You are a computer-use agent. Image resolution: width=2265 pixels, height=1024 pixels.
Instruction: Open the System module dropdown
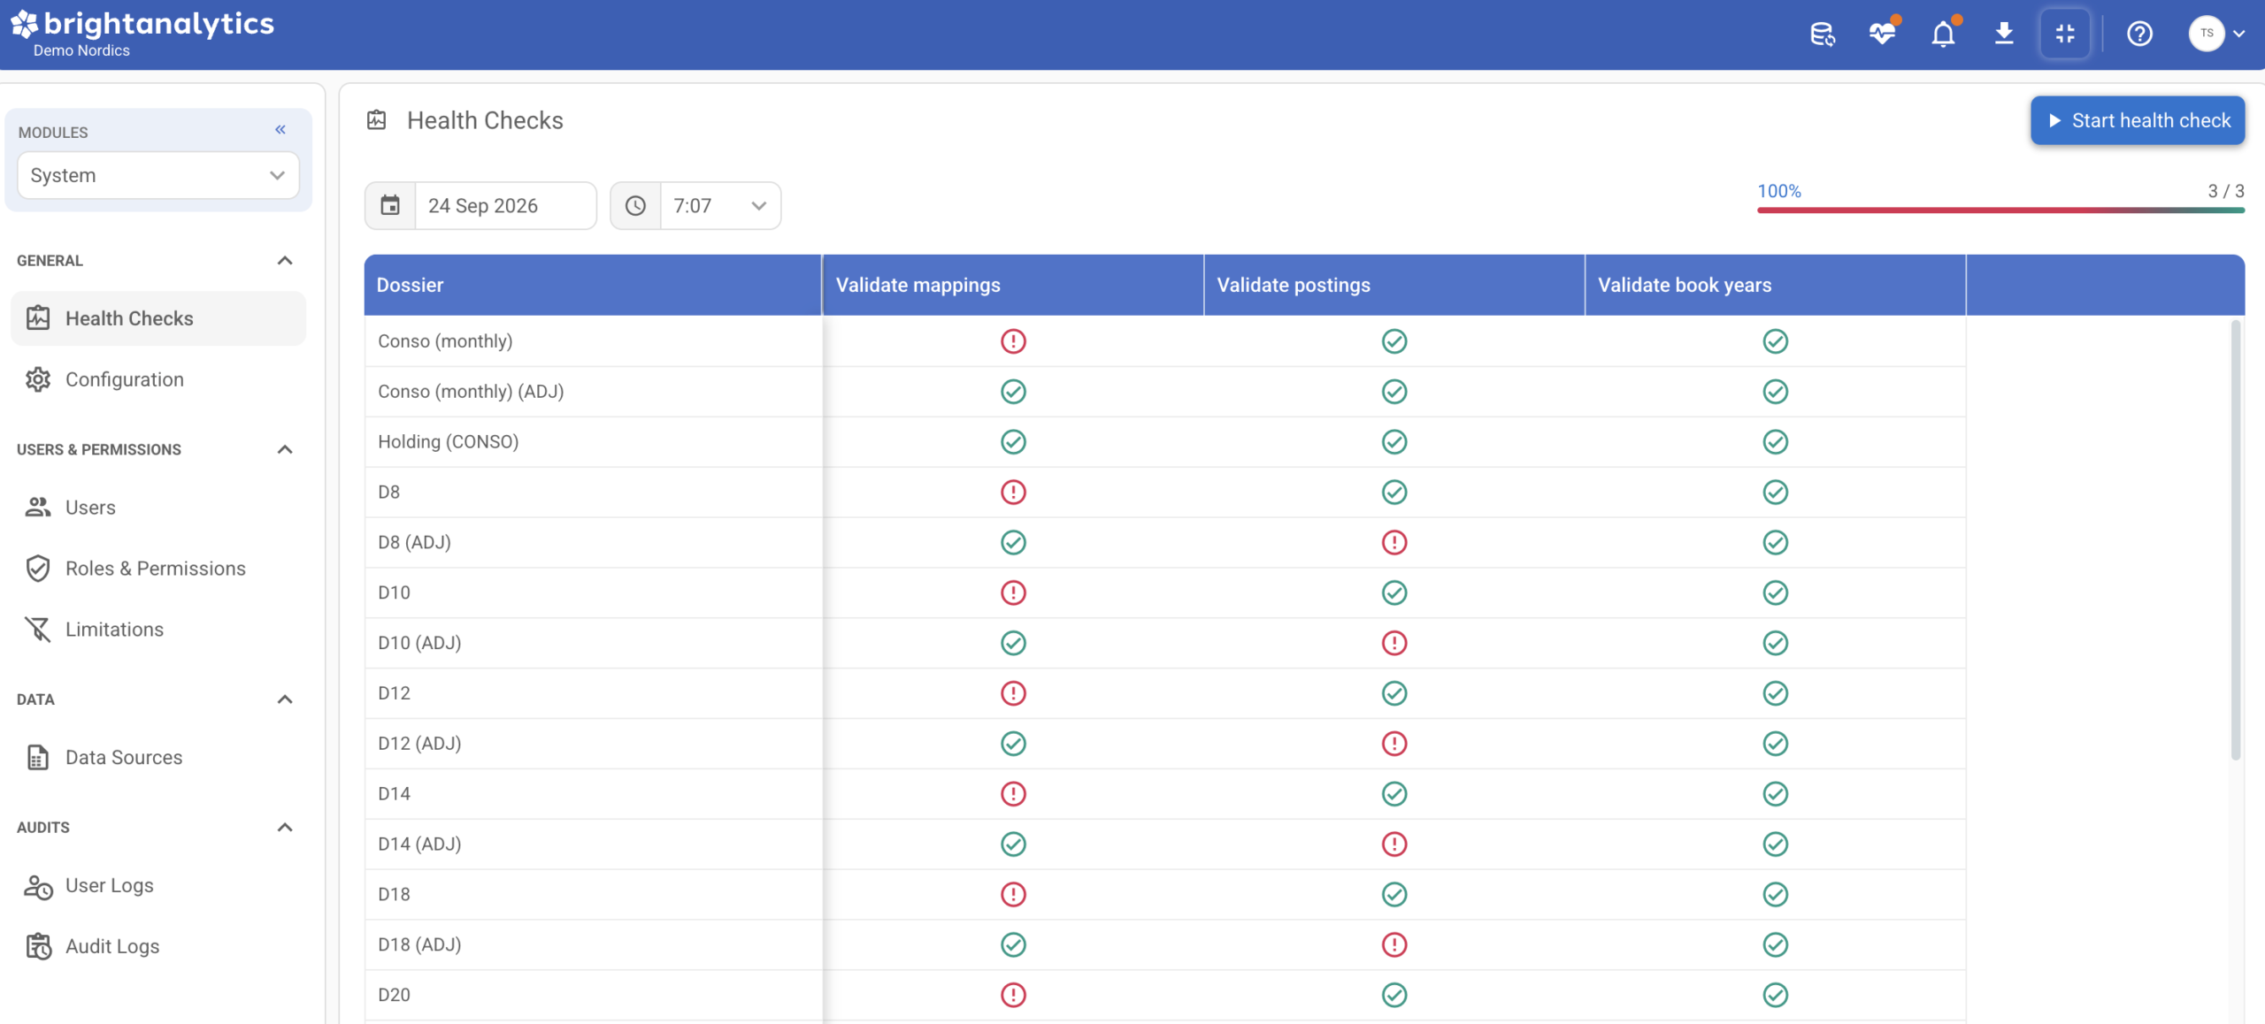(158, 175)
